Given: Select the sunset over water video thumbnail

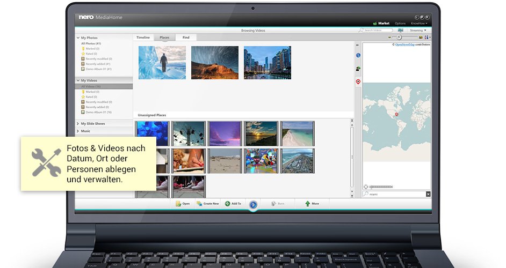Looking at the screenshot, I should click(x=261, y=133).
